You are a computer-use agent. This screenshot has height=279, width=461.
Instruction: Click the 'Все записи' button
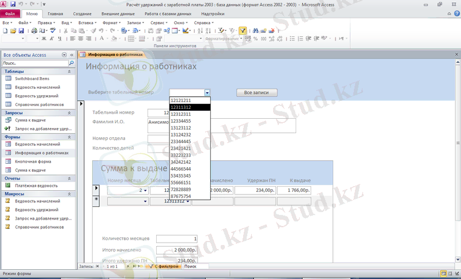256,92
